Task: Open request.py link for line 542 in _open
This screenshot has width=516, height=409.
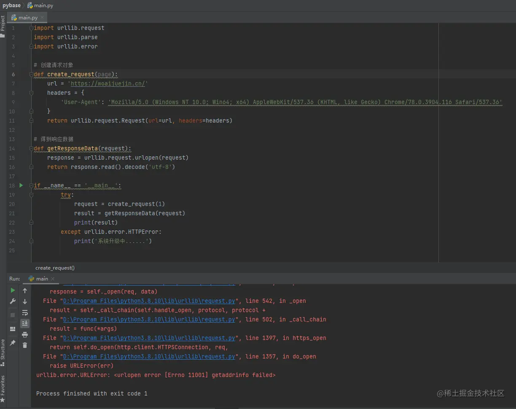Action: tap(149, 301)
